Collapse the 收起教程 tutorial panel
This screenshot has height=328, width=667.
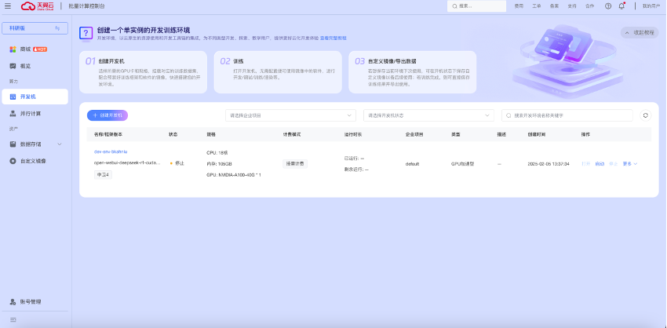point(640,32)
